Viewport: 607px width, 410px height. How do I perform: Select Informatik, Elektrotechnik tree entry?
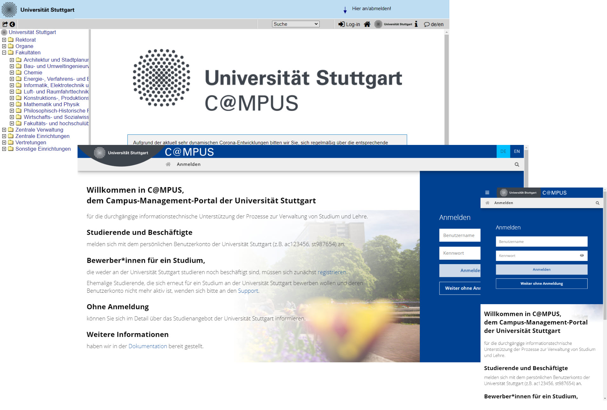56,85
